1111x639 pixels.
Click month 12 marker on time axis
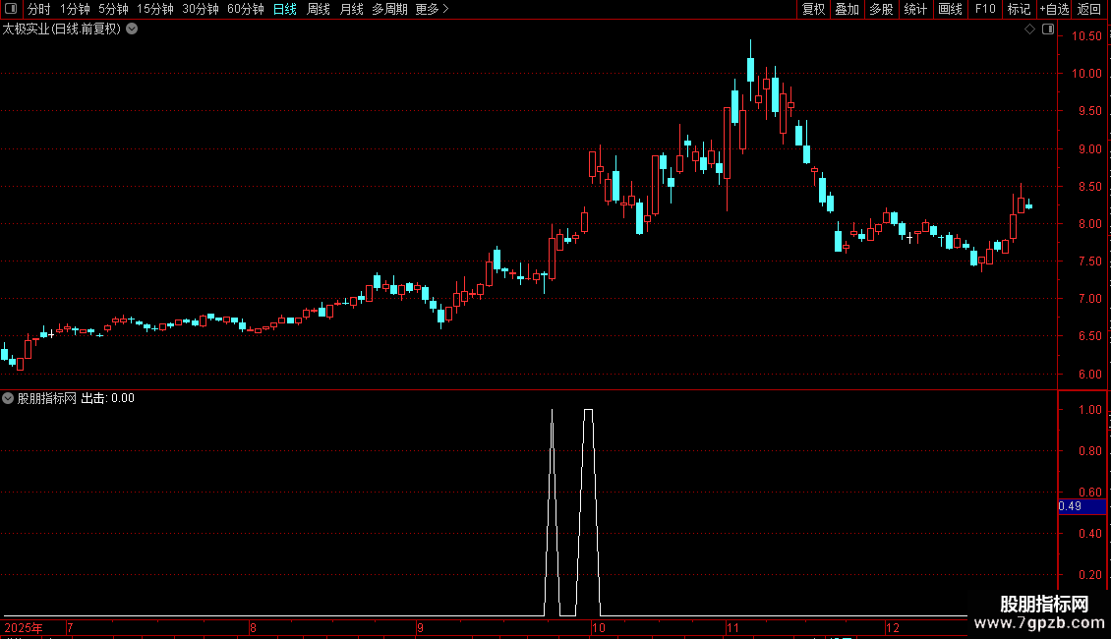(893, 627)
